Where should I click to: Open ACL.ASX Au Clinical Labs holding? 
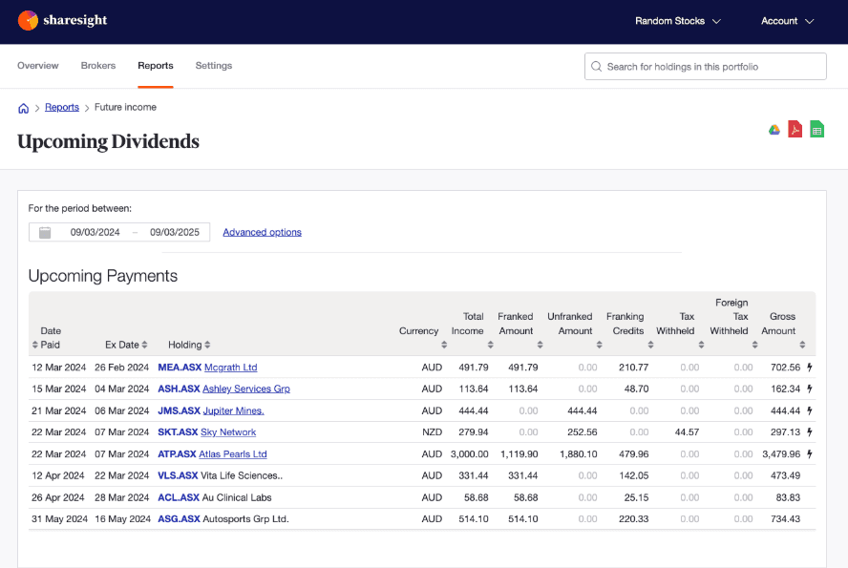215,497
